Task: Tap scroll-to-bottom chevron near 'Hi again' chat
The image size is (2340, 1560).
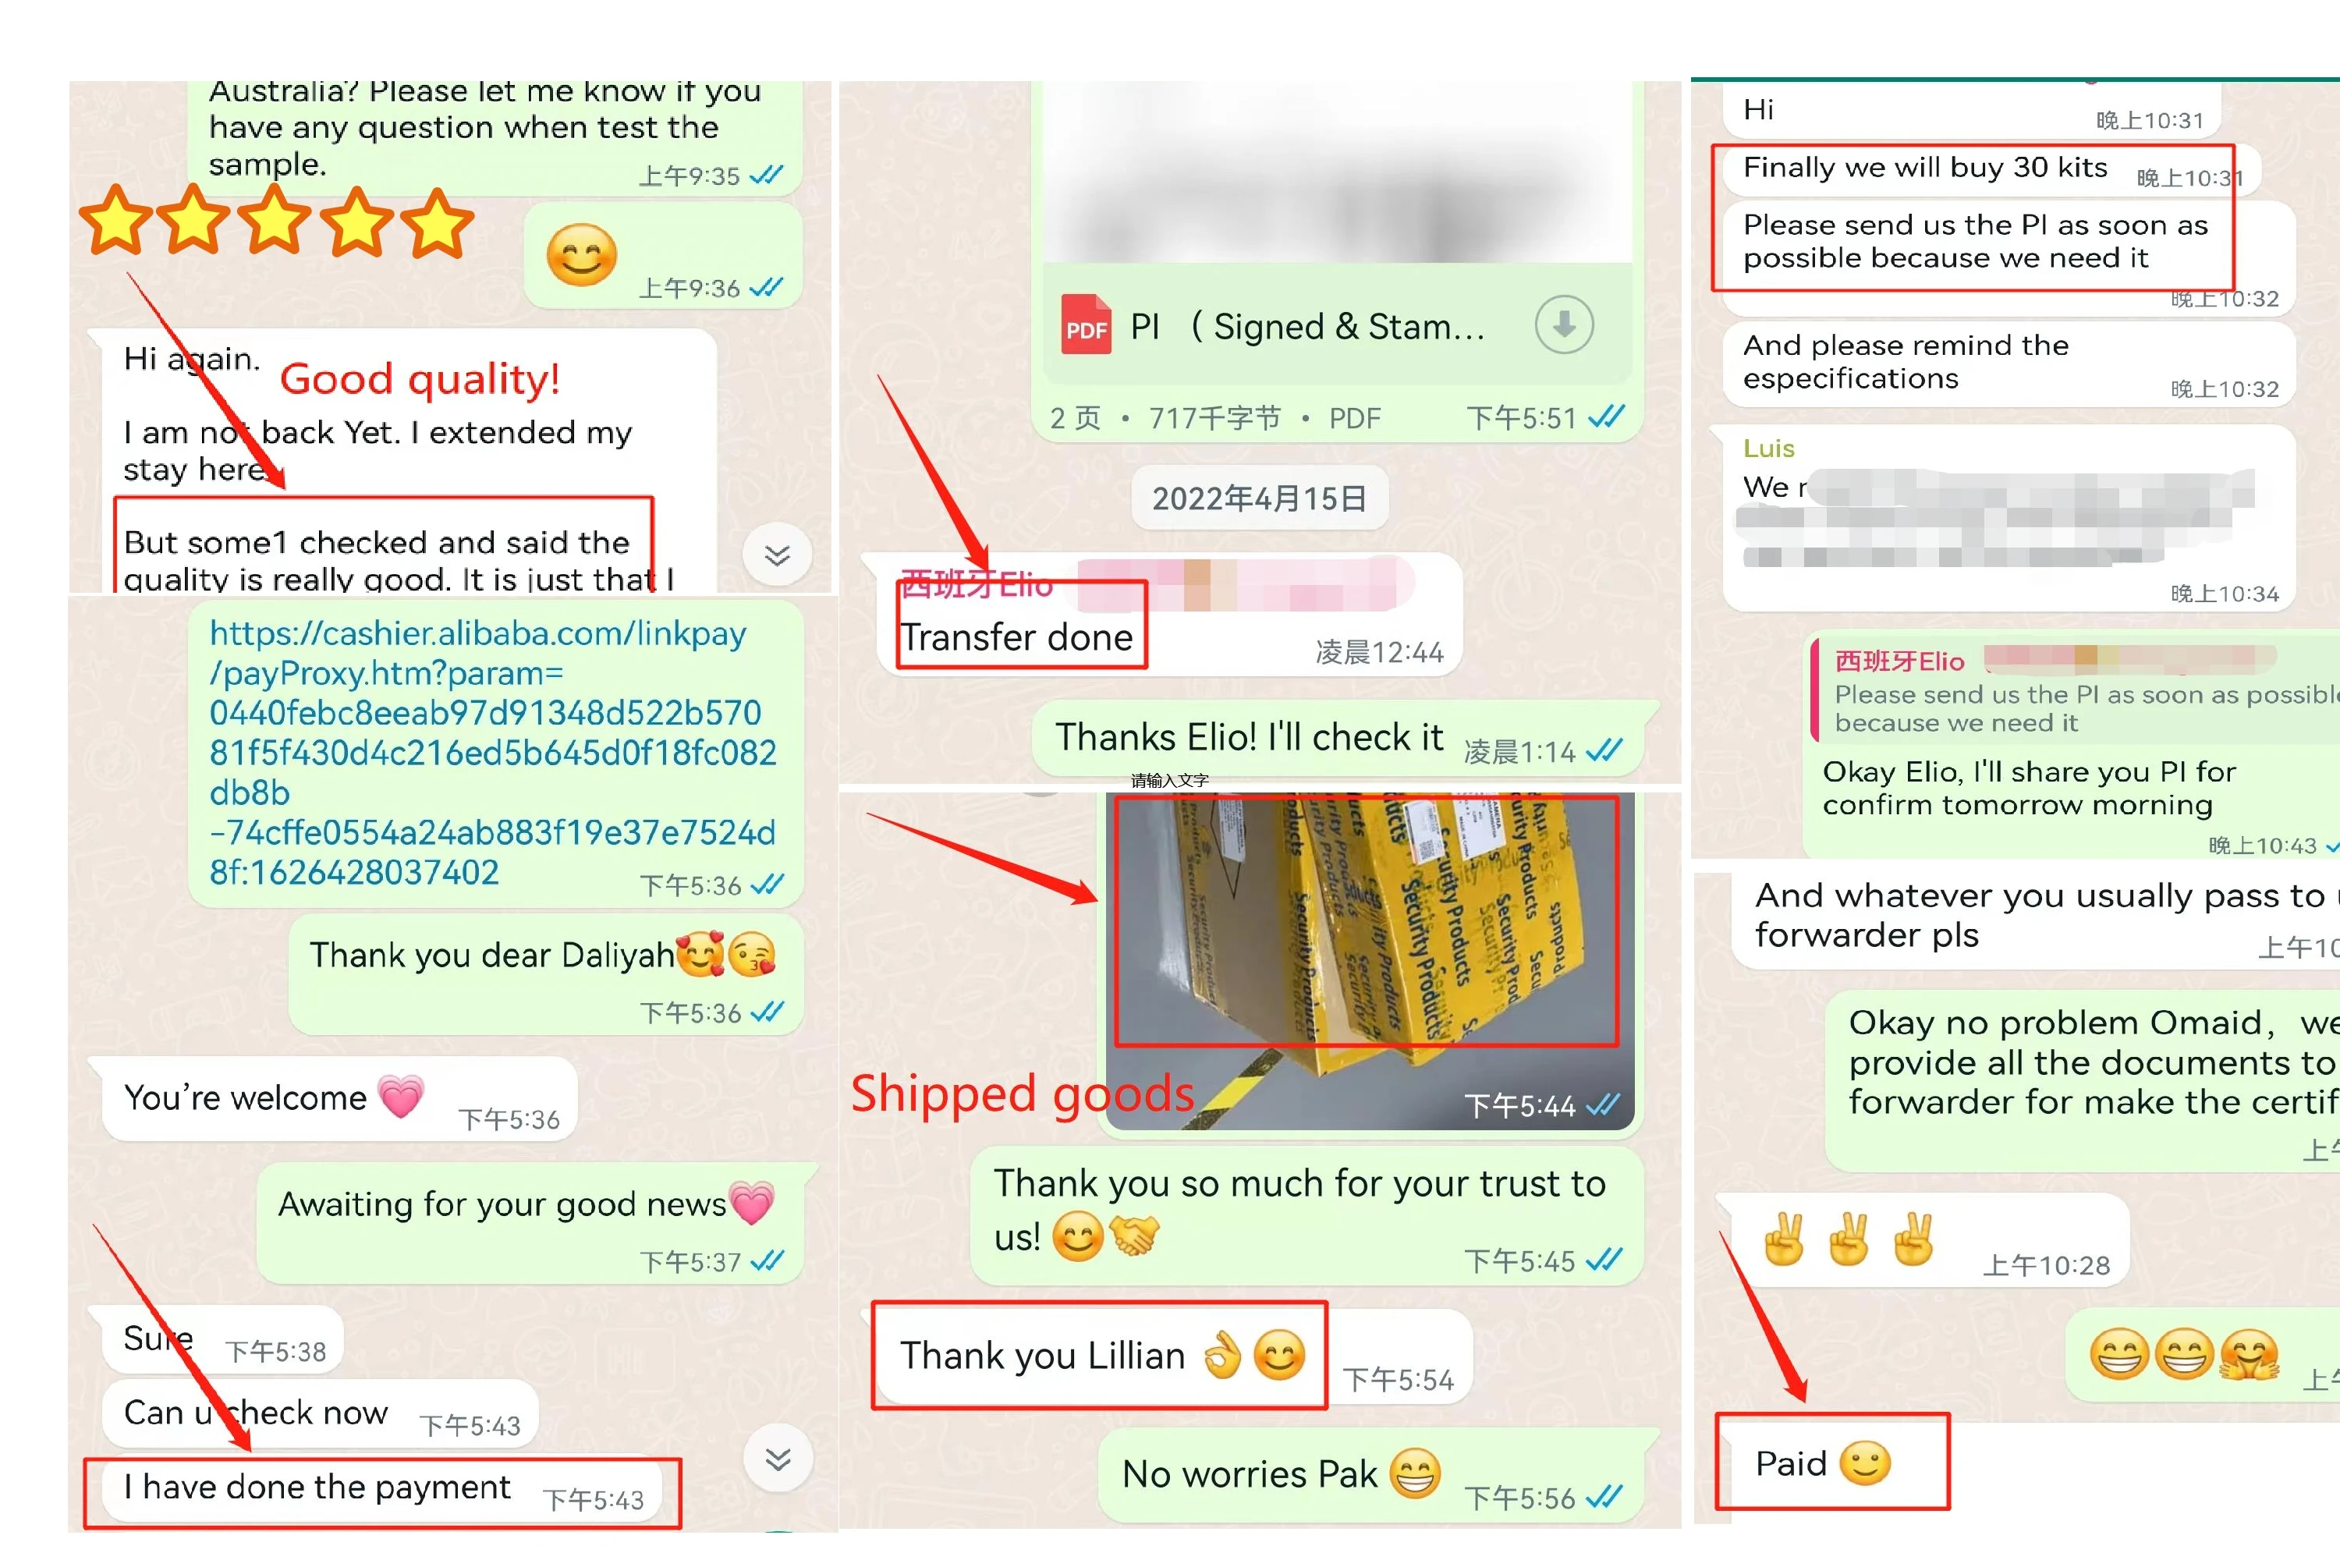Action: 777,555
